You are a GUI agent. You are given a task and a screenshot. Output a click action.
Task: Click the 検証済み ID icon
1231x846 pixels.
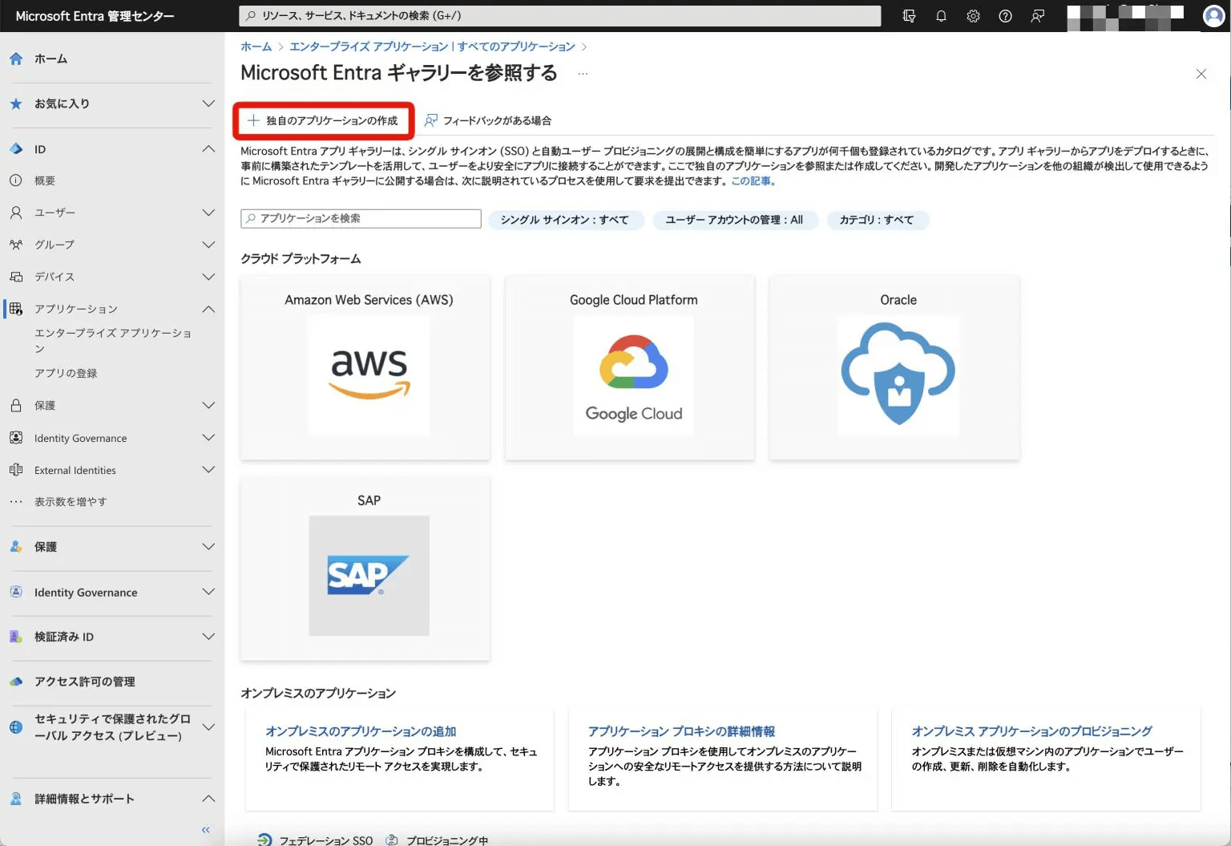[x=16, y=637]
